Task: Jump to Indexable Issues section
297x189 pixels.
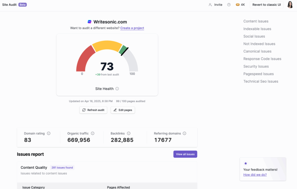Action: 257,29
